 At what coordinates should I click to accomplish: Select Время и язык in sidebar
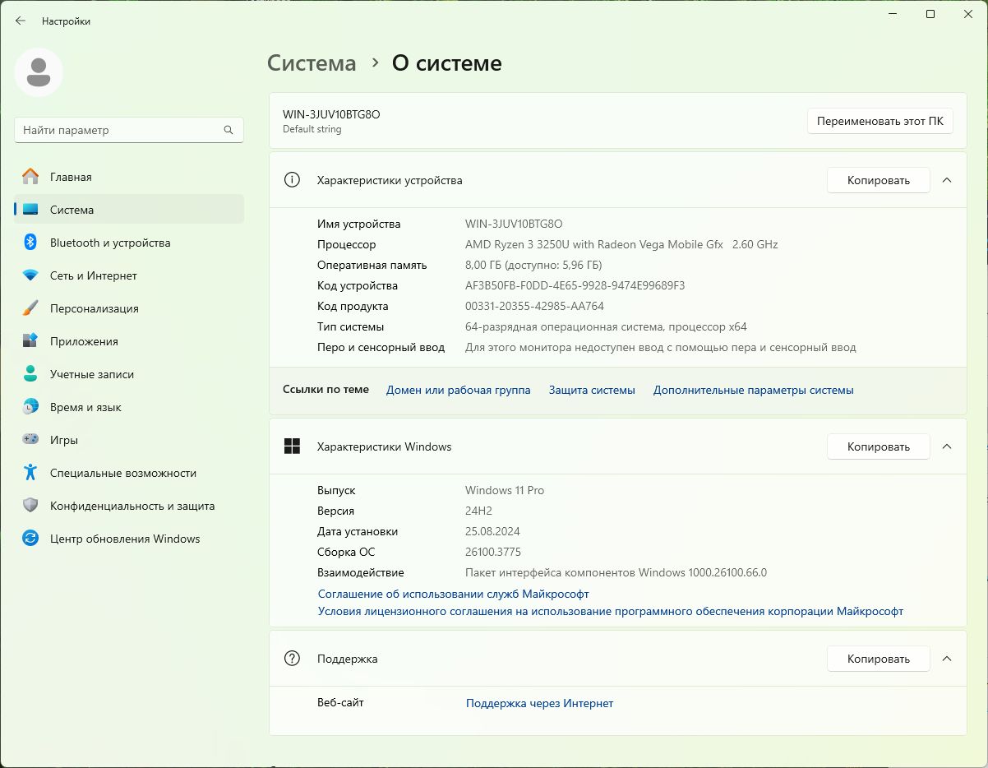pos(129,407)
